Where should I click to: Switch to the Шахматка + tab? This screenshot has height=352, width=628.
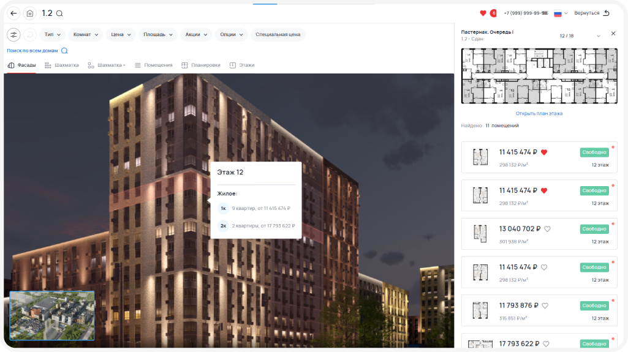click(x=107, y=66)
